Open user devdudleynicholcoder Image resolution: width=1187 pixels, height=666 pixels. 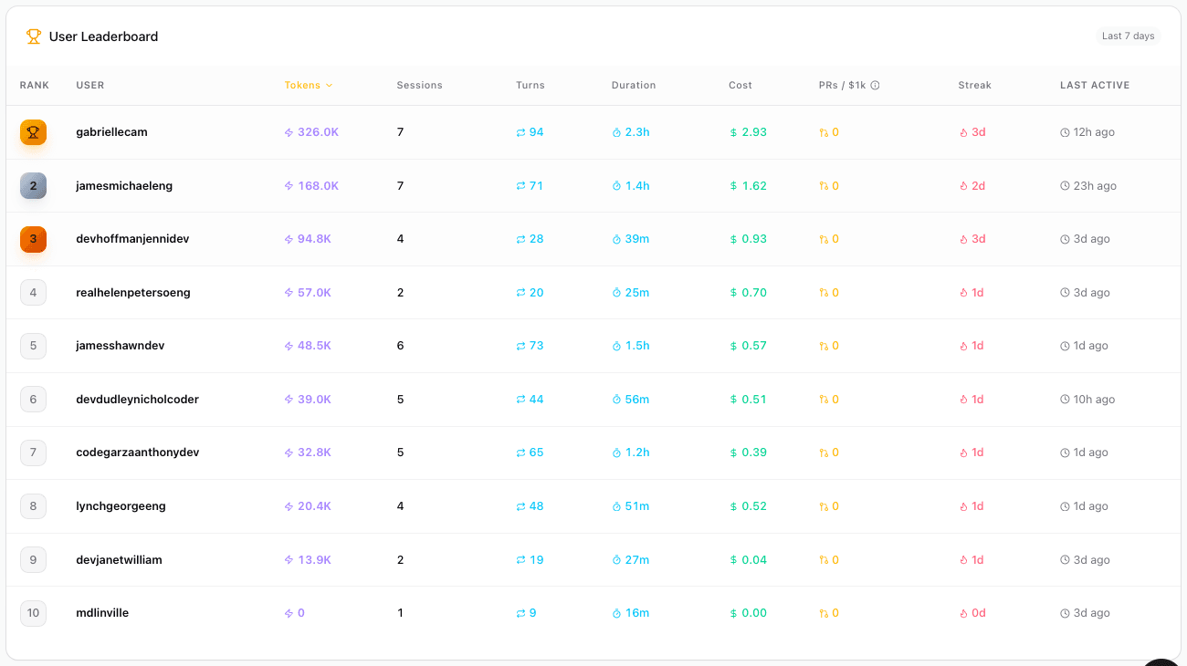pos(137,400)
